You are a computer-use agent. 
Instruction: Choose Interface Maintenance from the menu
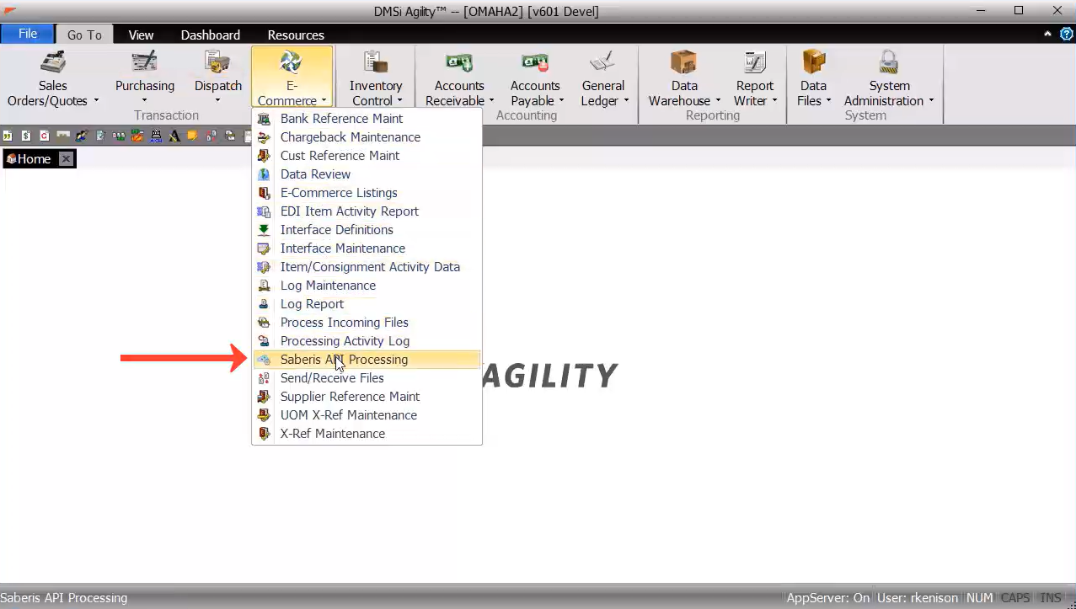pyautogui.click(x=342, y=248)
